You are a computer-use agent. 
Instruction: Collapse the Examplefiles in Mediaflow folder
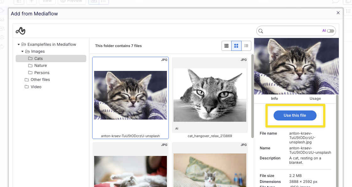19,45
